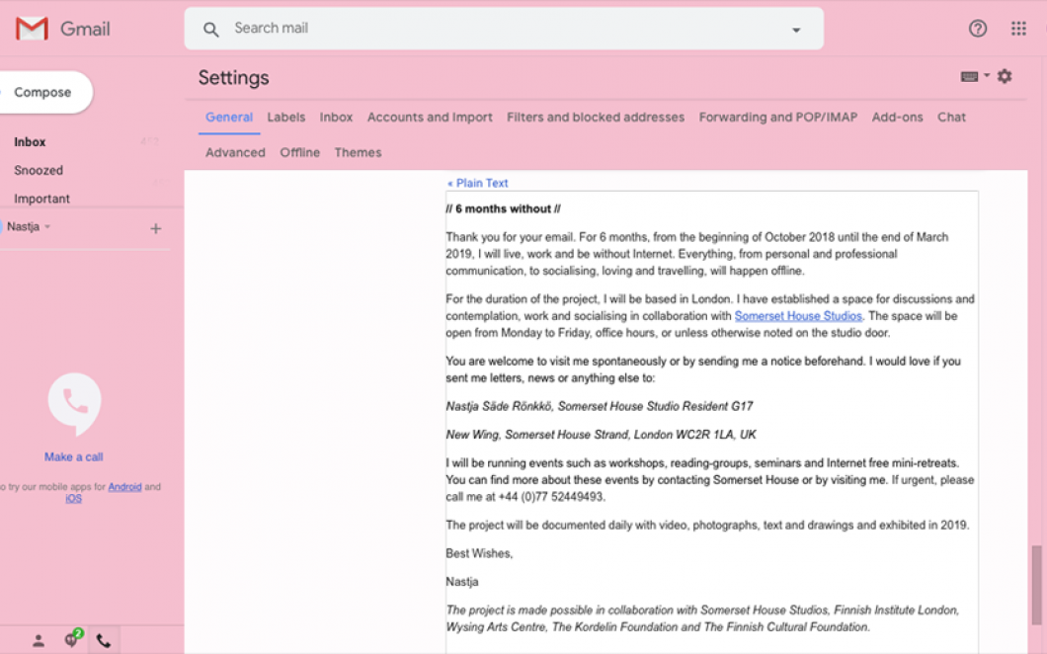Focus the Search mail field

(x=504, y=28)
